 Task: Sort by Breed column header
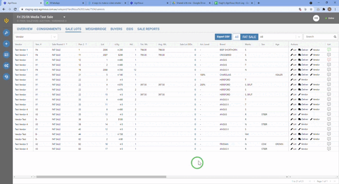[x=222, y=44]
